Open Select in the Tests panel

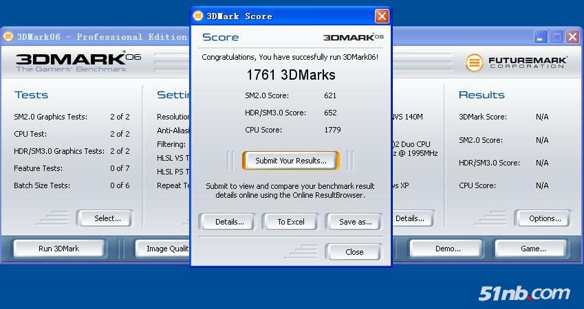point(107,218)
